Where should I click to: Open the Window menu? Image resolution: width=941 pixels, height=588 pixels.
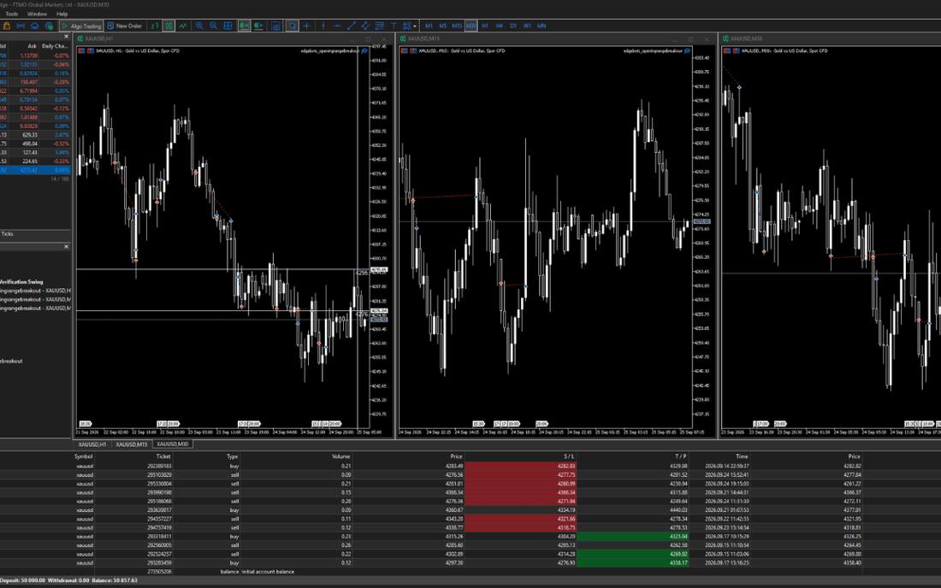[x=37, y=14]
